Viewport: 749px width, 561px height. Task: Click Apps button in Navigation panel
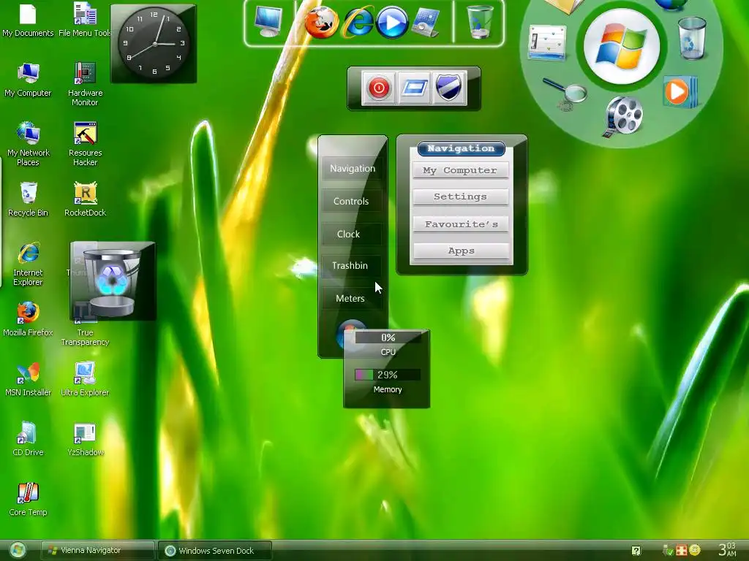461,251
